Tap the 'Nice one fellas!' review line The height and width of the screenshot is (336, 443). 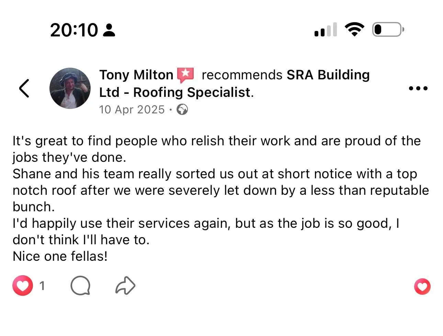60,256
